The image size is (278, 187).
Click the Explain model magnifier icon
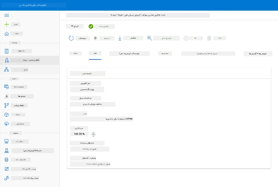(149, 38)
